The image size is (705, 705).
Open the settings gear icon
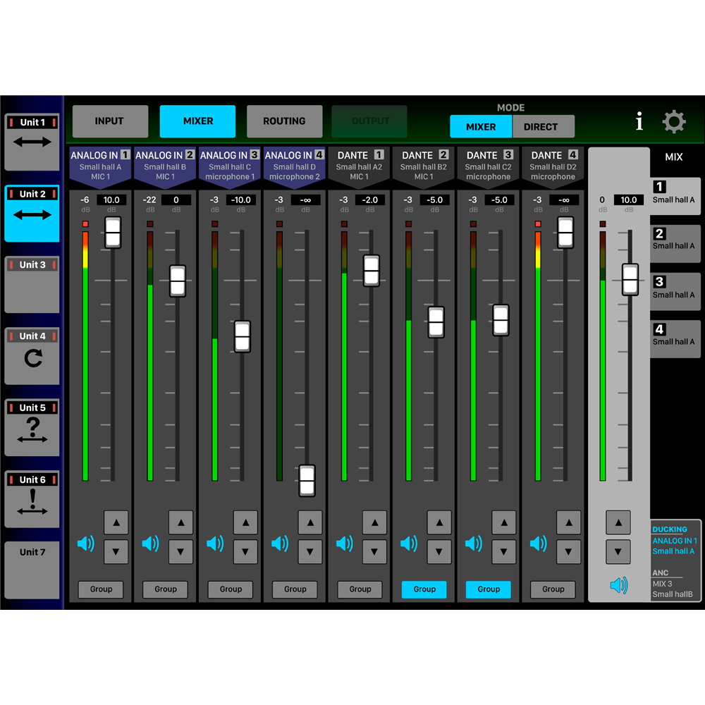tap(674, 122)
